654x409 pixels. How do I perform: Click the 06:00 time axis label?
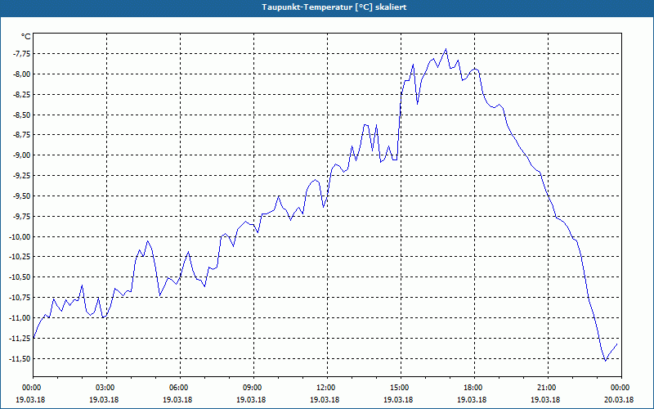coord(180,388)
